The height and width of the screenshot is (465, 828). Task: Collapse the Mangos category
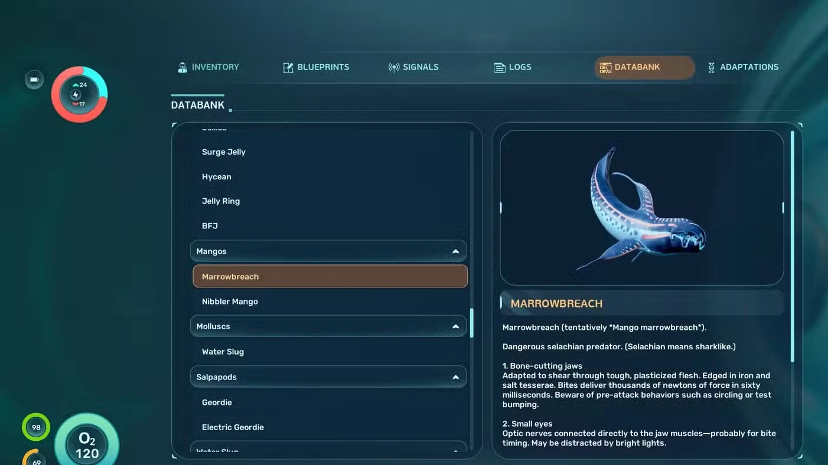click(328, 251)
